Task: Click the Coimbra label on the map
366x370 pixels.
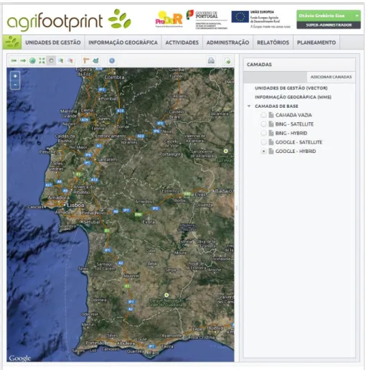Action: [114, 78]
